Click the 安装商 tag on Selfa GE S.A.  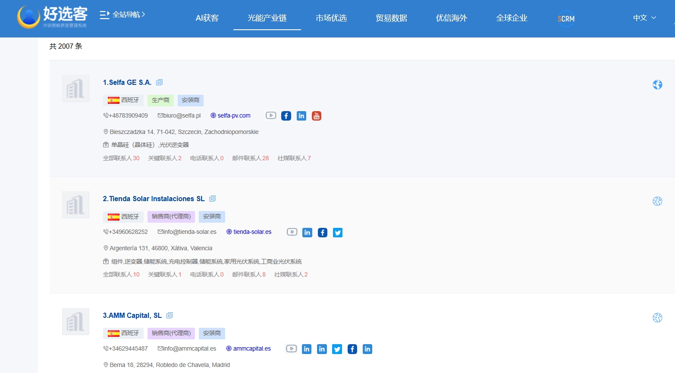point(190,100)
